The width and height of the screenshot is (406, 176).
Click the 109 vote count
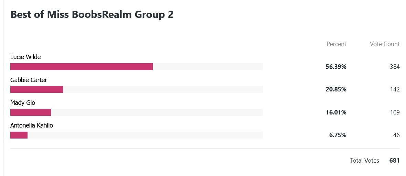pos(395,112)
